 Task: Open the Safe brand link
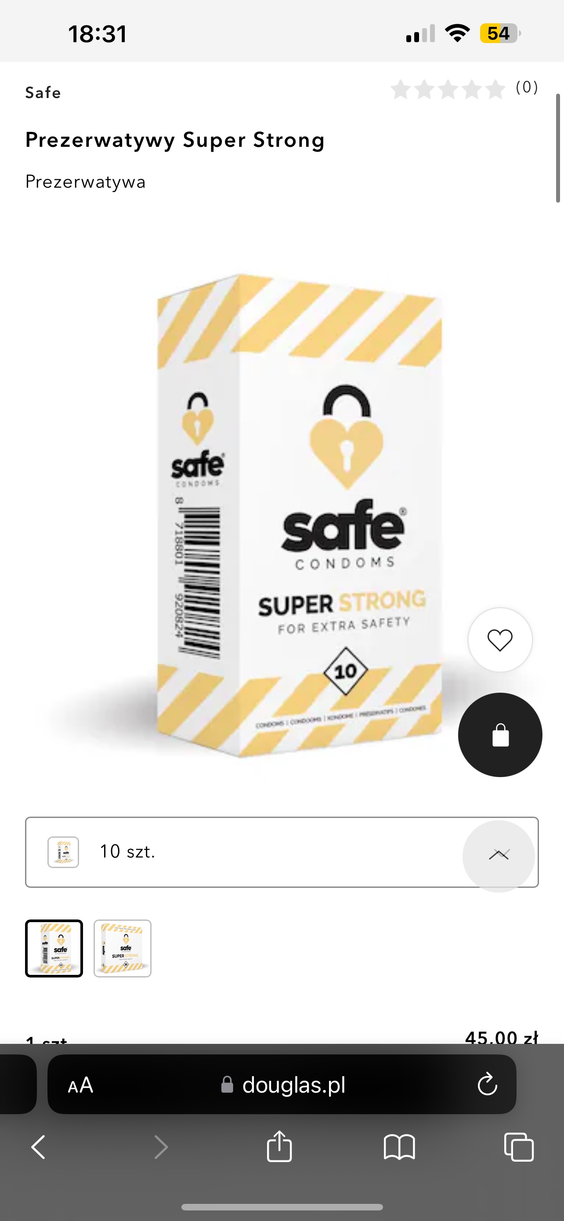(43, 93)
